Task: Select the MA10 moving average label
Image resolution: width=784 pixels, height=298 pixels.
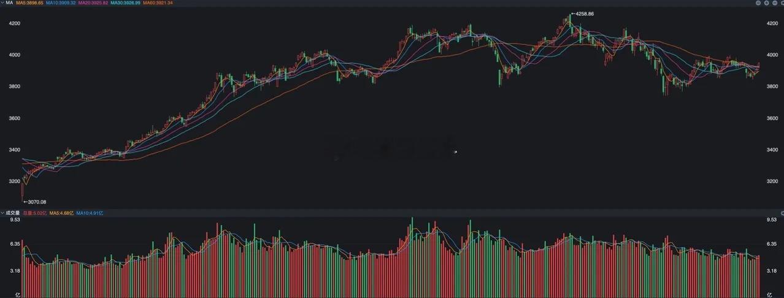Action: [61, 3]
